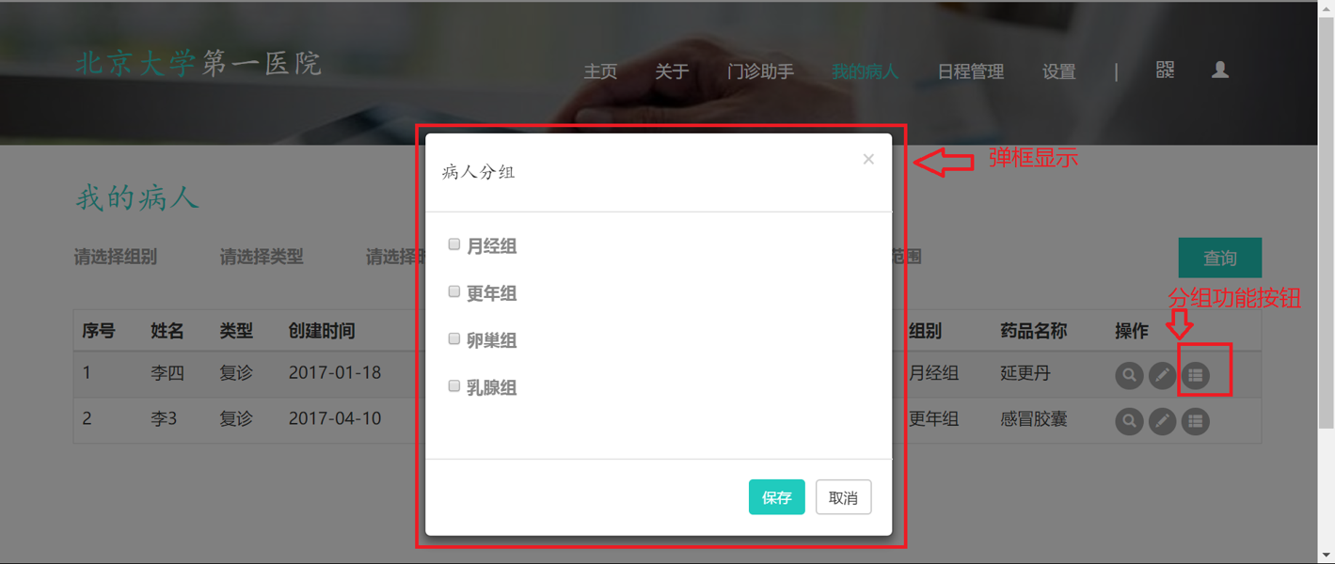Image resolution: width=1335 pixels, height=564 pixels.
Task: Click the edit pencil icon for 李四
Action: tap(1162, 375)
